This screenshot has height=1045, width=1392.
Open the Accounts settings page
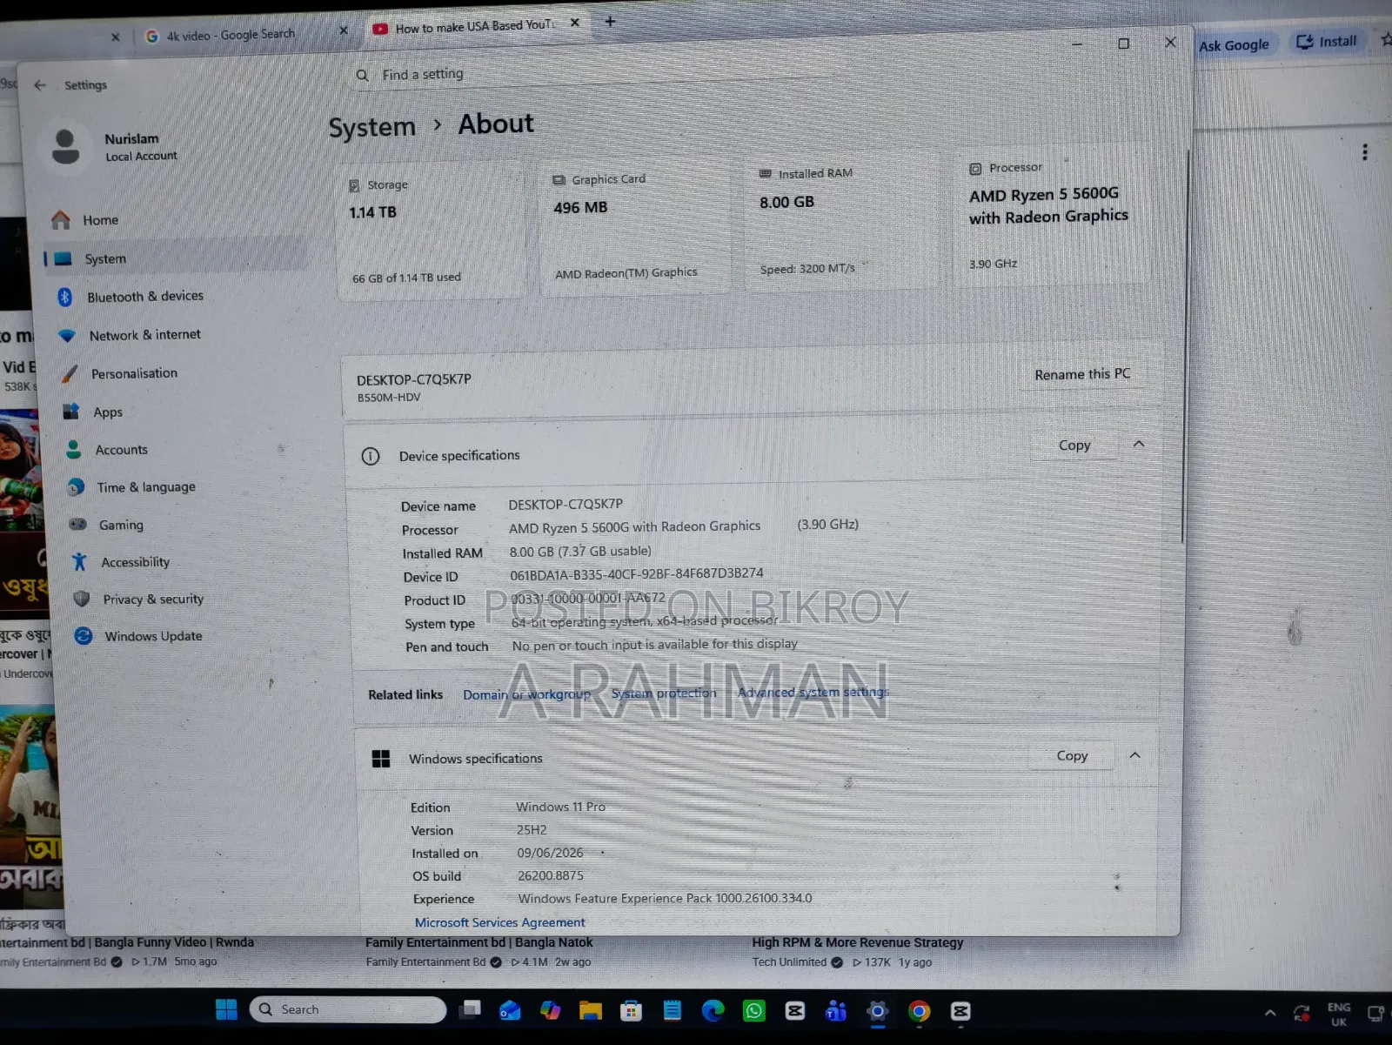pos(121,450)
